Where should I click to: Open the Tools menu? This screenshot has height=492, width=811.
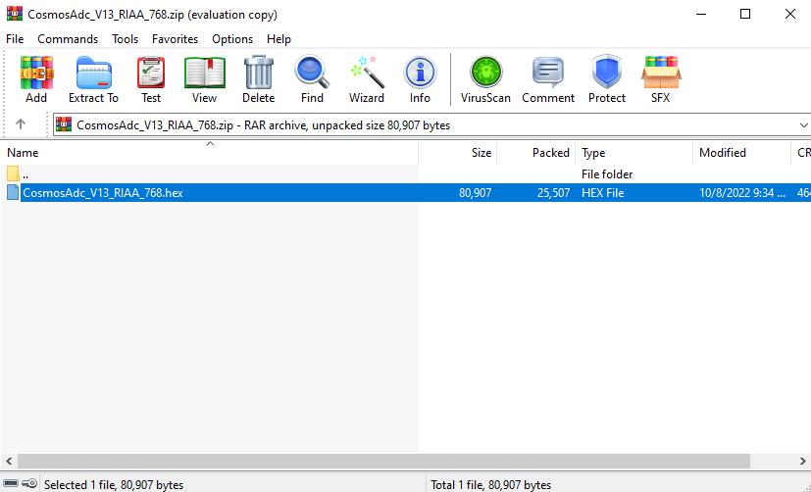pyautogui.click(x=125, y=39)
